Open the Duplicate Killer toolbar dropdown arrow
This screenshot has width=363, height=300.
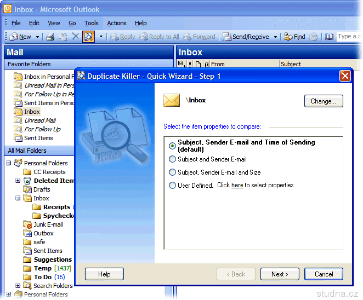pyautogui.click(x=101, y=37)
